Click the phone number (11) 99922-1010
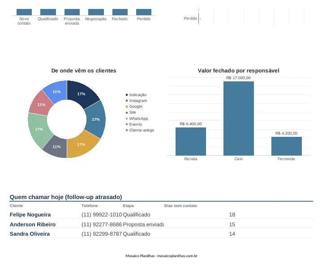Screen dimensions: 322x267 click(102, 215)
